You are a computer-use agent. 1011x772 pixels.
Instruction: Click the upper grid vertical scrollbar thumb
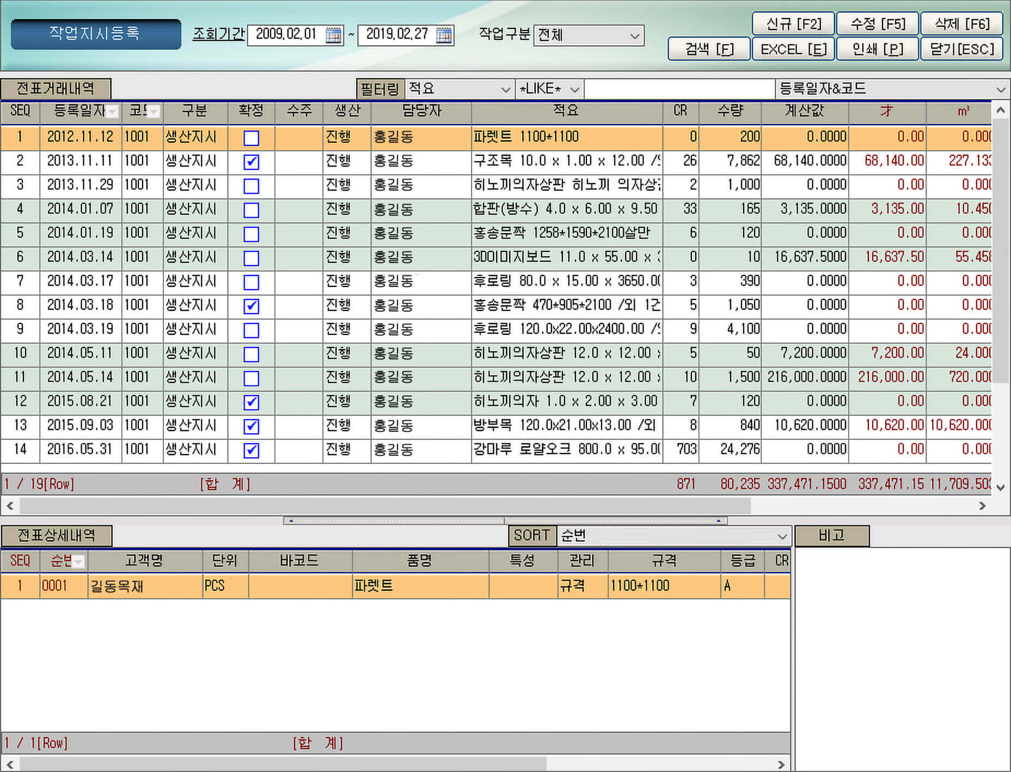point(1001,250)
